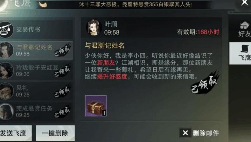251x142 pixels.
Task: Click the scrolling bounty announcement banner
Action: (136, 4)
